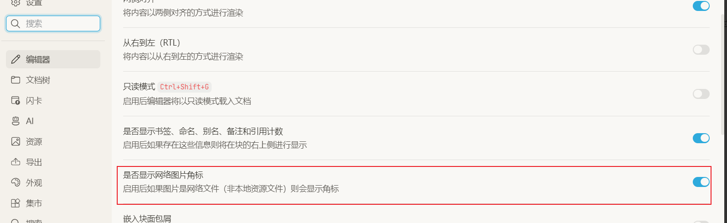
Task: Open the 集市 settings tab
Action: point(34,203)
